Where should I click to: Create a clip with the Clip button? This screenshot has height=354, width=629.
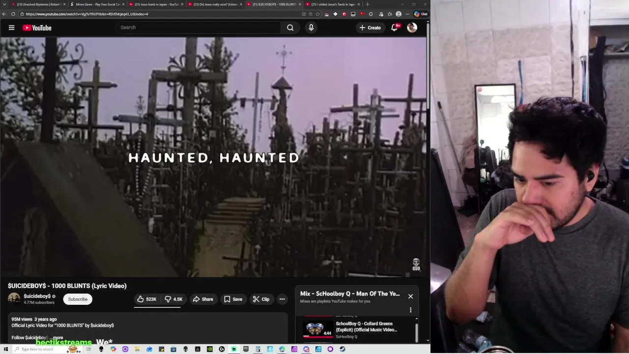(x=261, y=299)
